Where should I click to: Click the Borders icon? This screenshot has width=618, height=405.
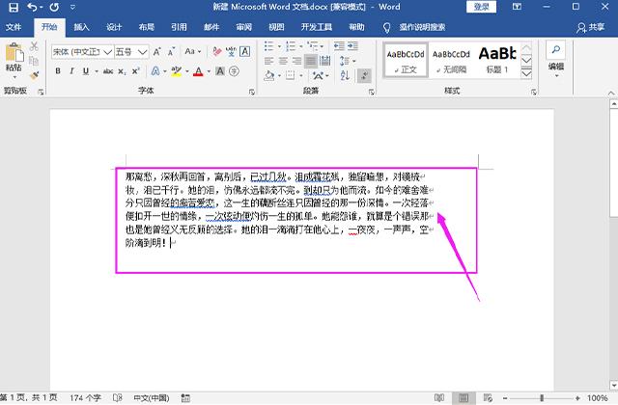[x=290, y=75]
